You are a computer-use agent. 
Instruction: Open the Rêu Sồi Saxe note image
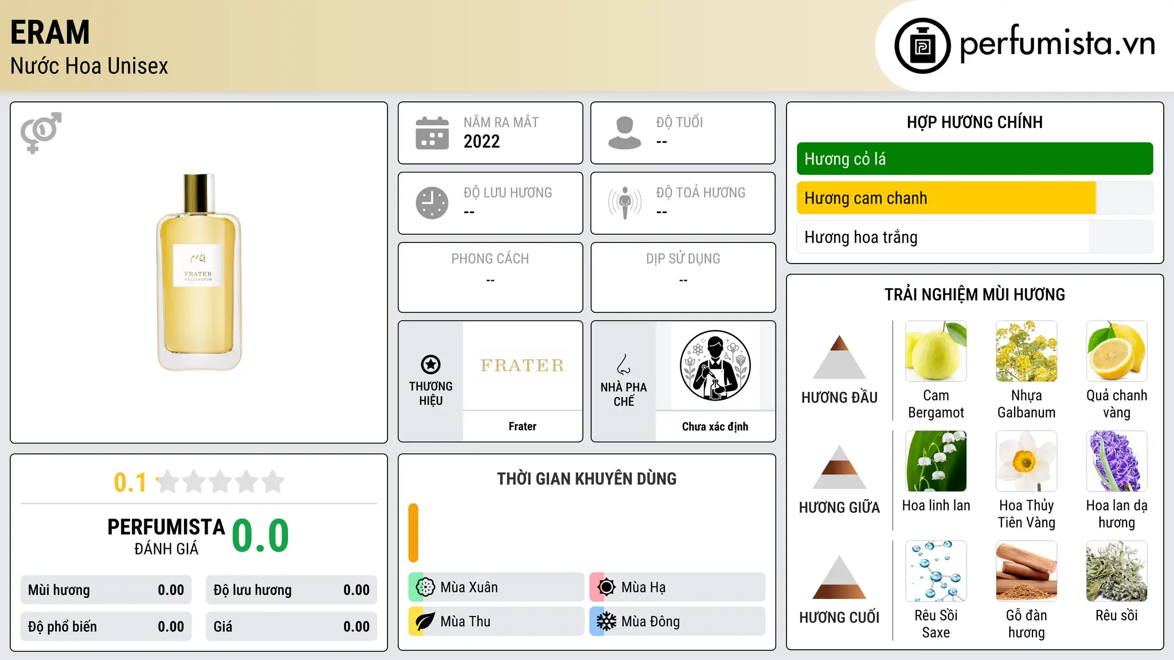click(x=936, y=571)
